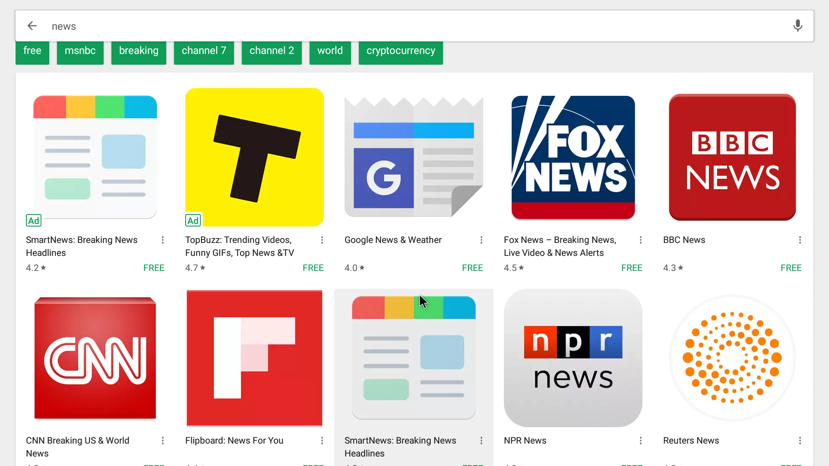Open the Google News & Weather icon
Screen dimensions: 829x466
point(414,157)
